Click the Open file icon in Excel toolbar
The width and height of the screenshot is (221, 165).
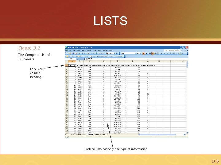click(70, 53)
